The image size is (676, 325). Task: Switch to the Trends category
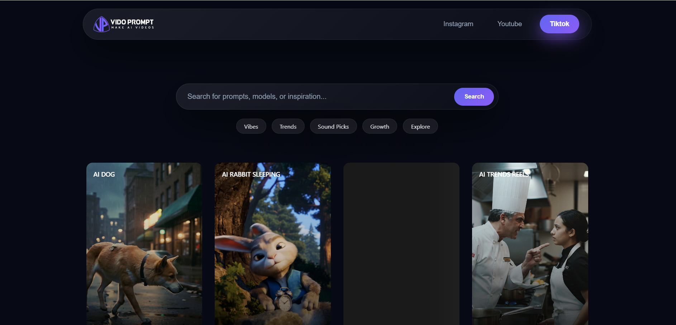288,126
